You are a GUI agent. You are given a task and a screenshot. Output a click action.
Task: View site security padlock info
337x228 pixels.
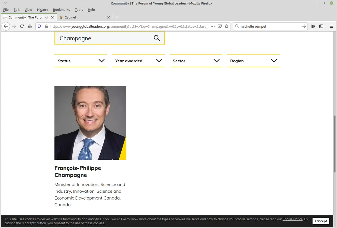click(46, 26)
